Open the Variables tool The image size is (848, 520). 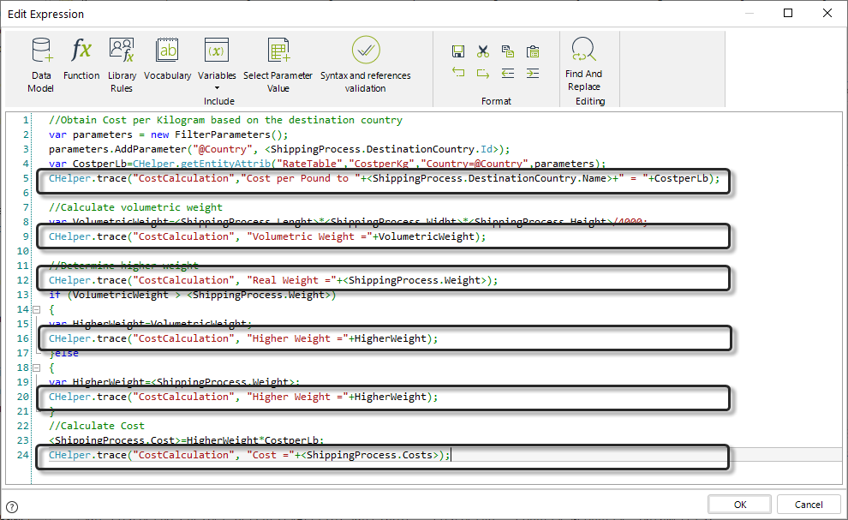(x=217, y=58)
